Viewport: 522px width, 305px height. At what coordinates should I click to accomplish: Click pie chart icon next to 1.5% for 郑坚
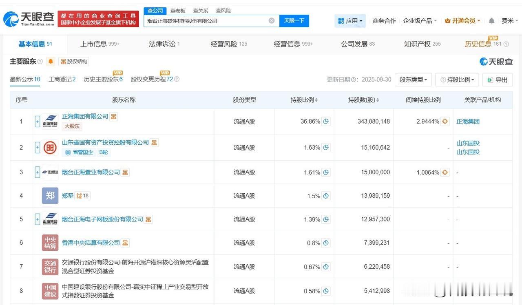click(326, 196)
